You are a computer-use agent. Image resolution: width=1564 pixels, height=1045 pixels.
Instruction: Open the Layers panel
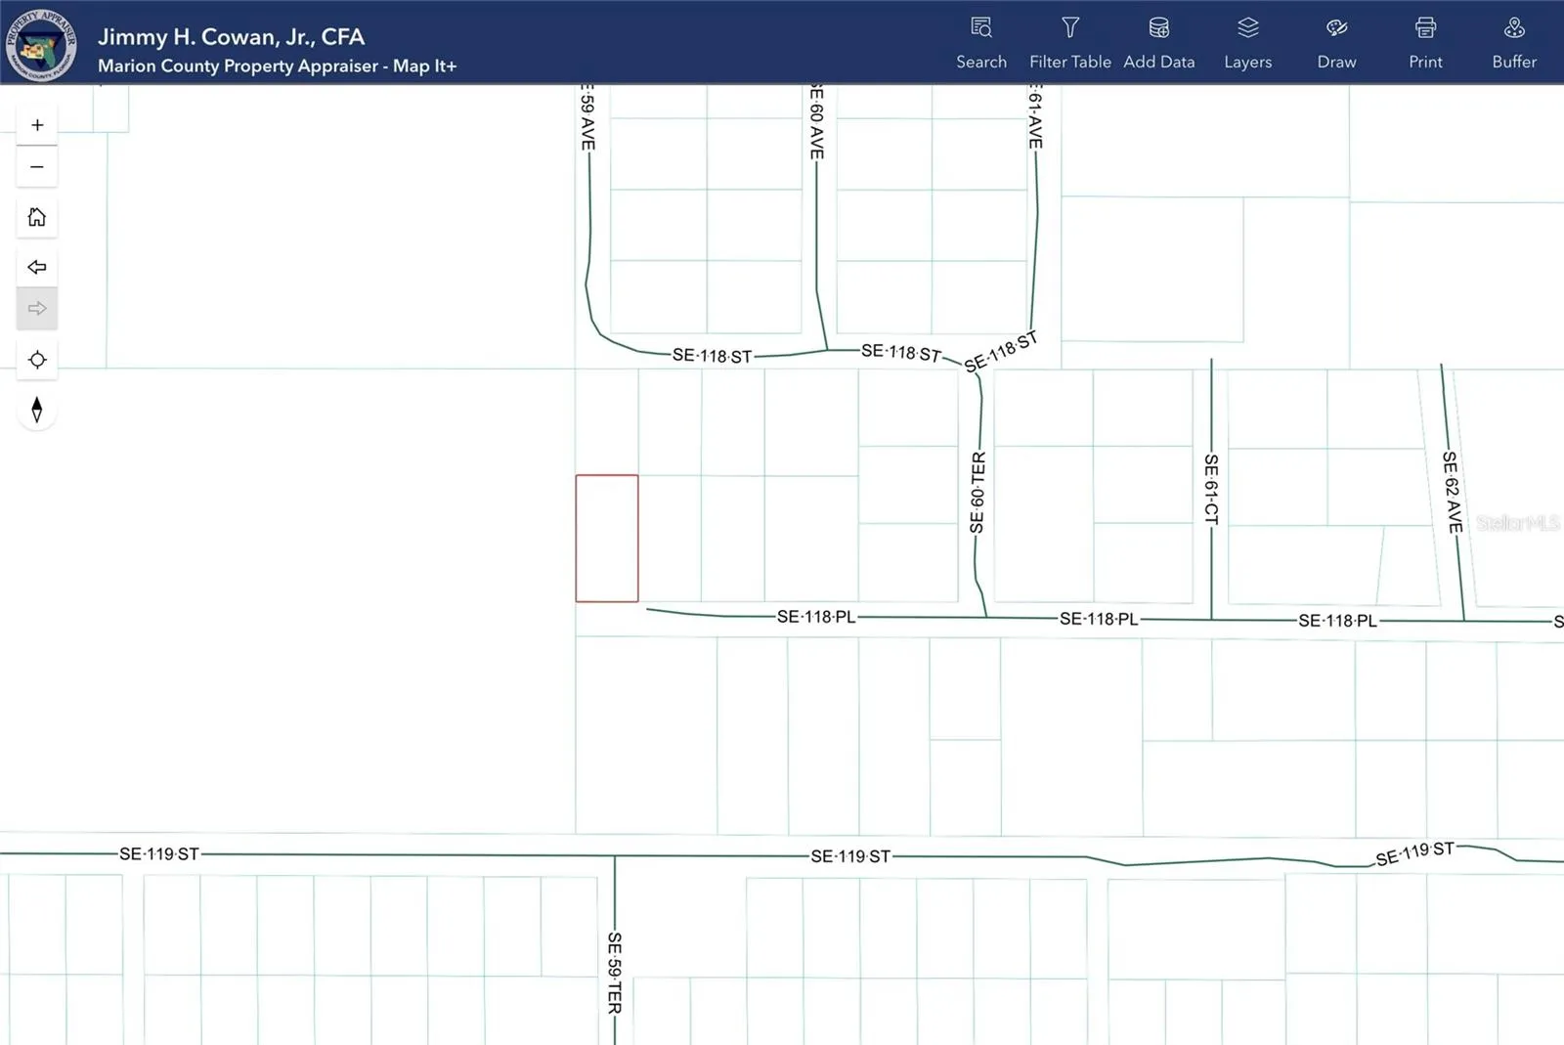point(1248,43)
